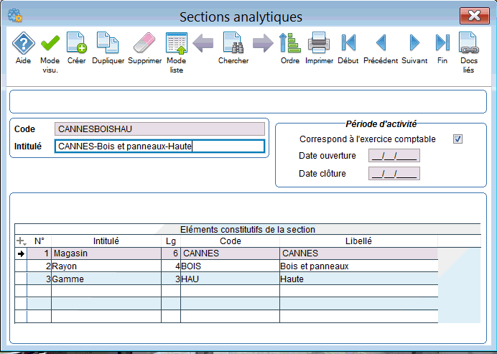Switch to Mode liste view

click(x=177, y=42)
